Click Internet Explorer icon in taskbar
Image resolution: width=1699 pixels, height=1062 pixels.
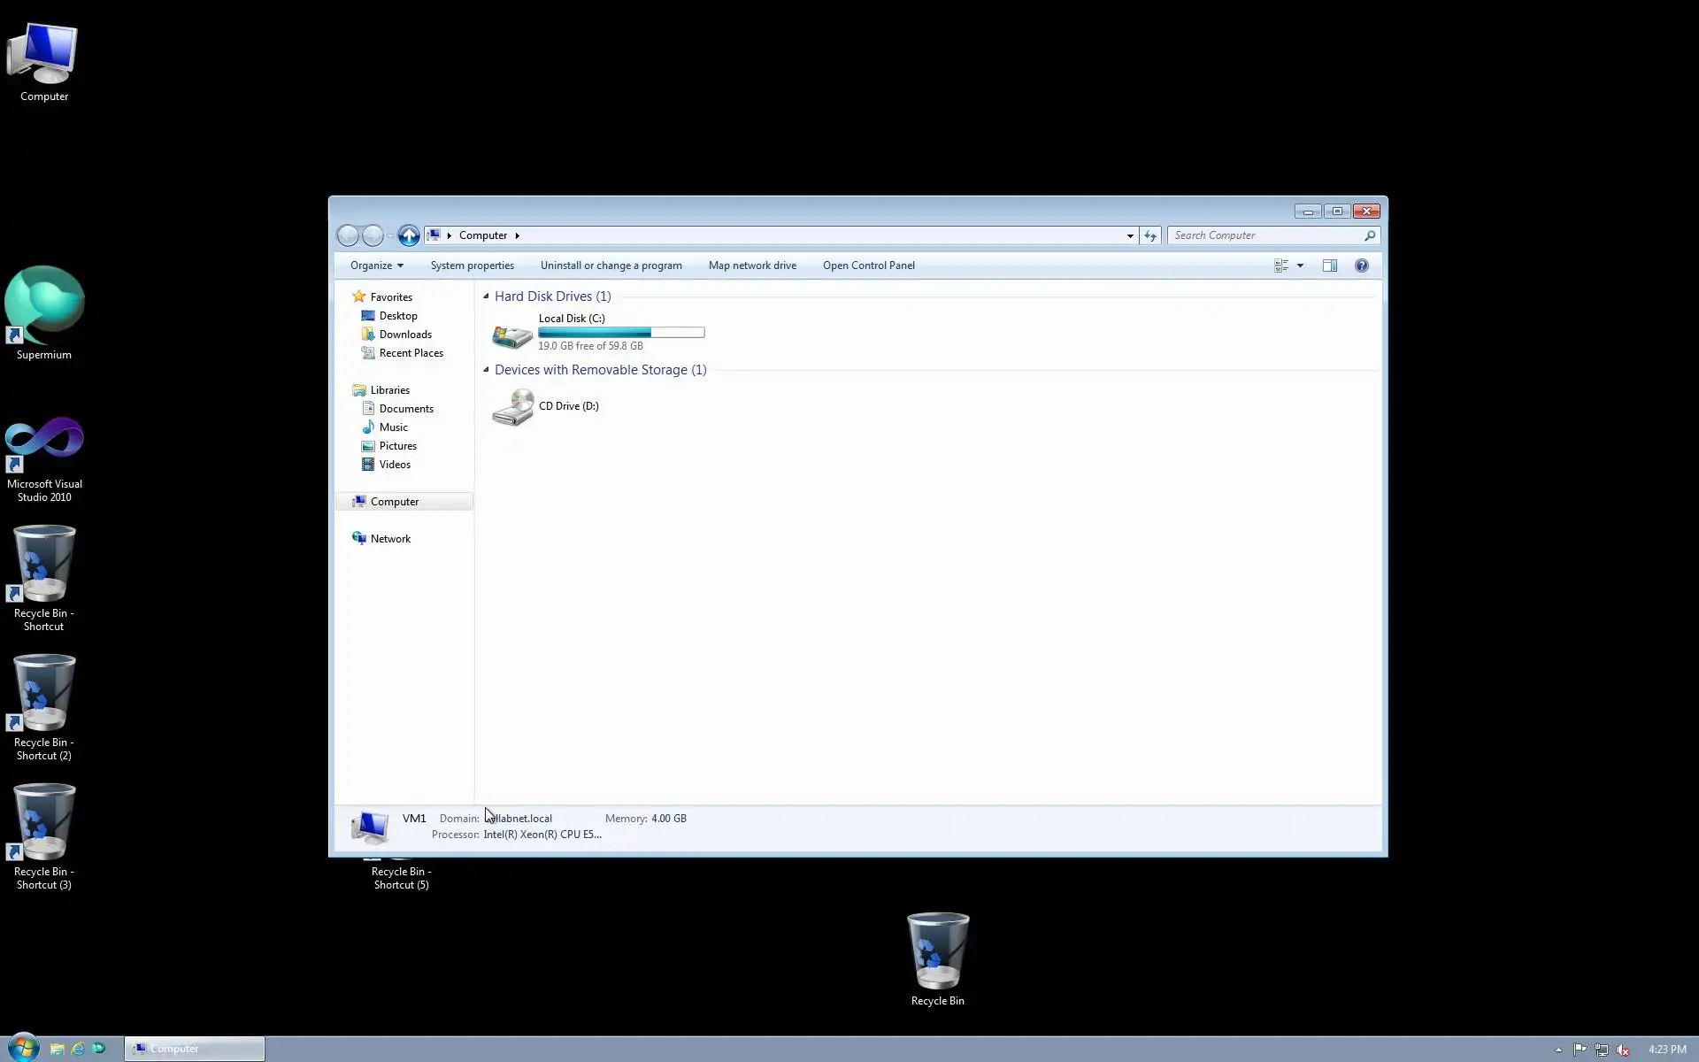click(x=78, y=1049)
